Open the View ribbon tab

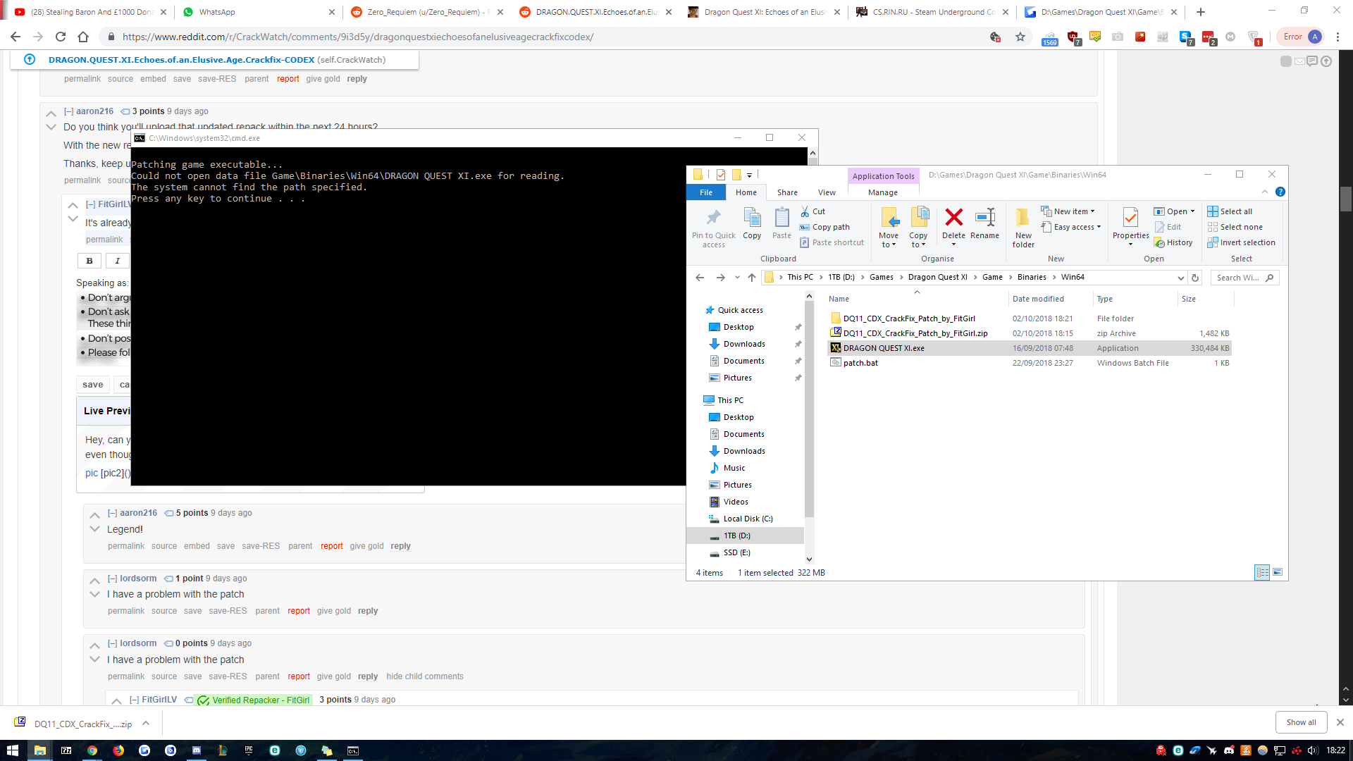[827, 192]
